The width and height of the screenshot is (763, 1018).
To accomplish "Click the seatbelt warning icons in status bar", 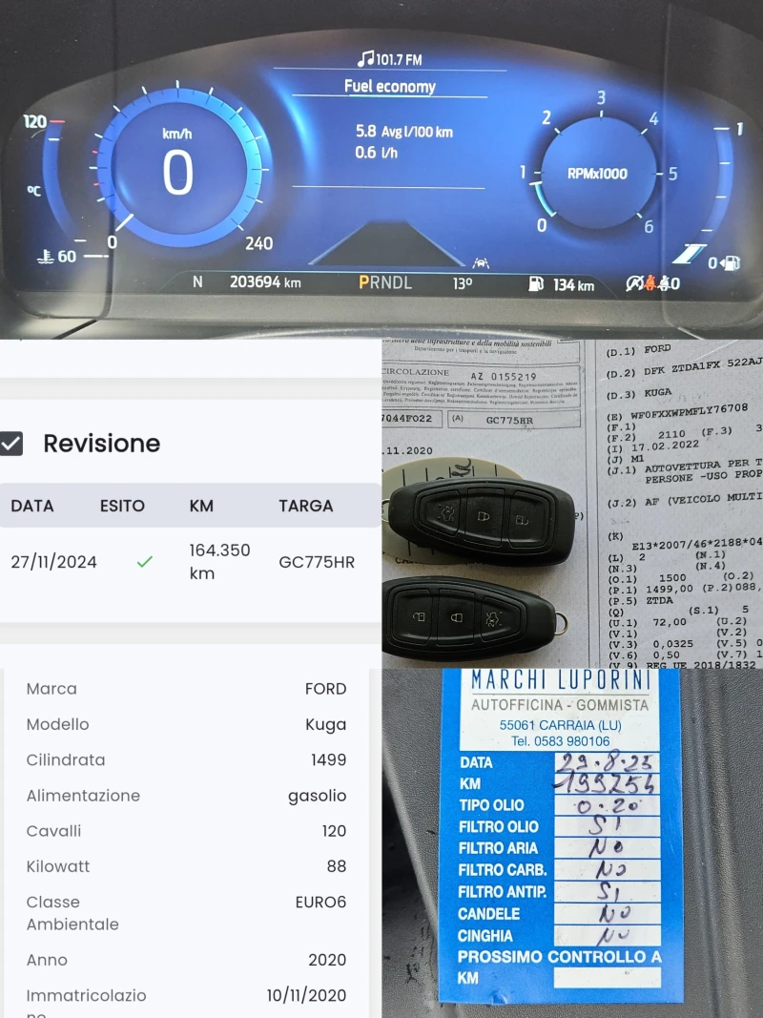I will [646, 282].
